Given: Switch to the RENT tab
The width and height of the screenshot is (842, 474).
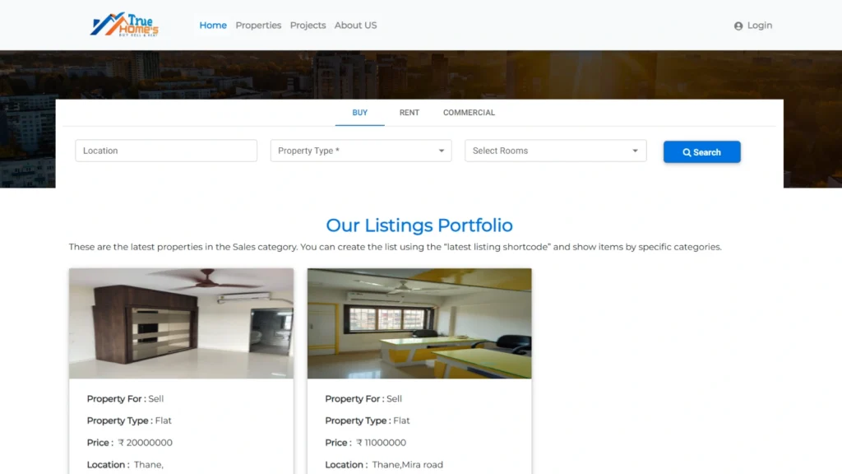Looking at the screenshot, I should (x=409, y=113).
